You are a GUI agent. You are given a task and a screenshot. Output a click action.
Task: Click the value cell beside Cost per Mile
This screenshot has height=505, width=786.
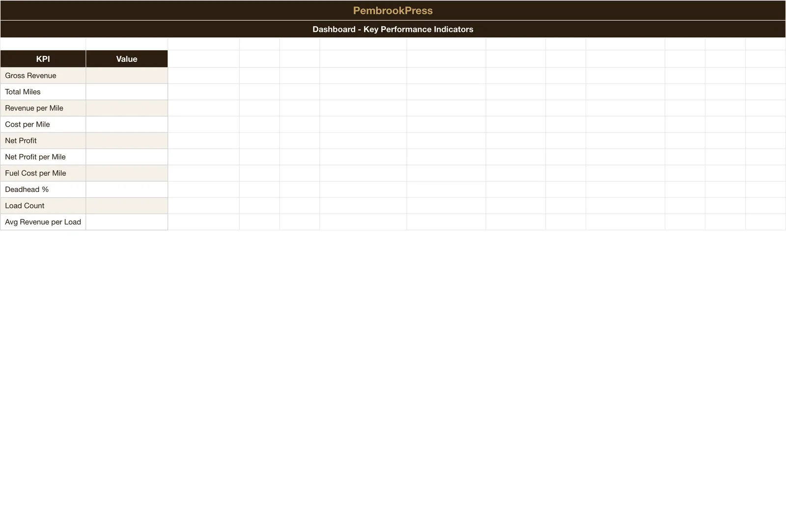[x=127, y=124]
